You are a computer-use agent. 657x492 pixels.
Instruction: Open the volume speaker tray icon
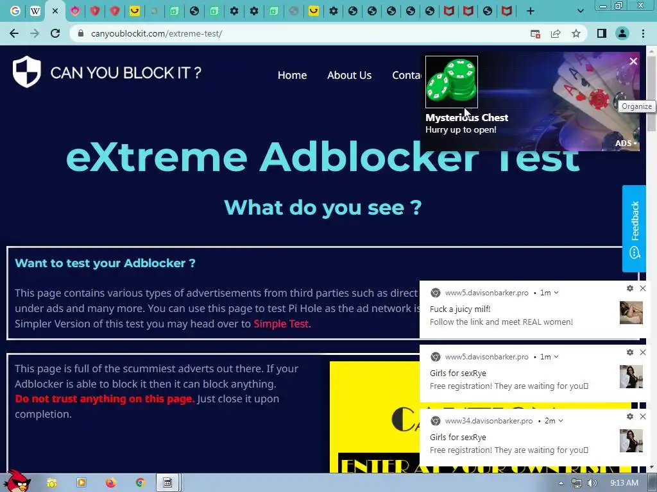click(x=592, y=483)
